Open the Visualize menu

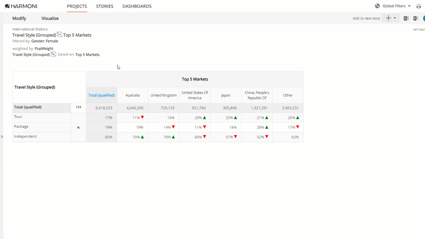[50, 18]
